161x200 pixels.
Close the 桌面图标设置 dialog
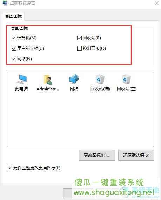point(157,3)
